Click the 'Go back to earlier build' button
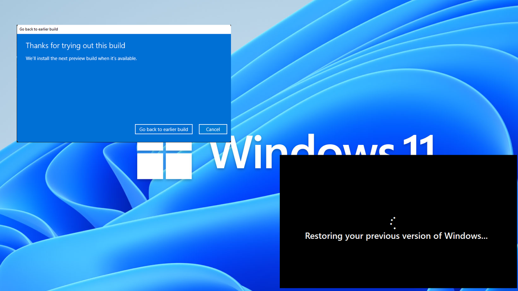 [x=164, y=129]
